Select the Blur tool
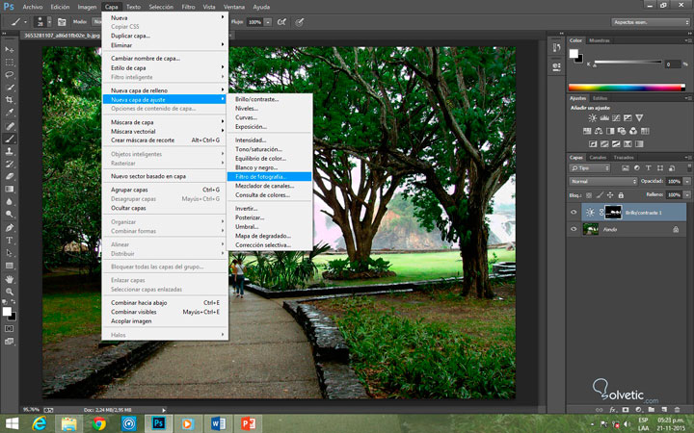 (x=10, y=202)
